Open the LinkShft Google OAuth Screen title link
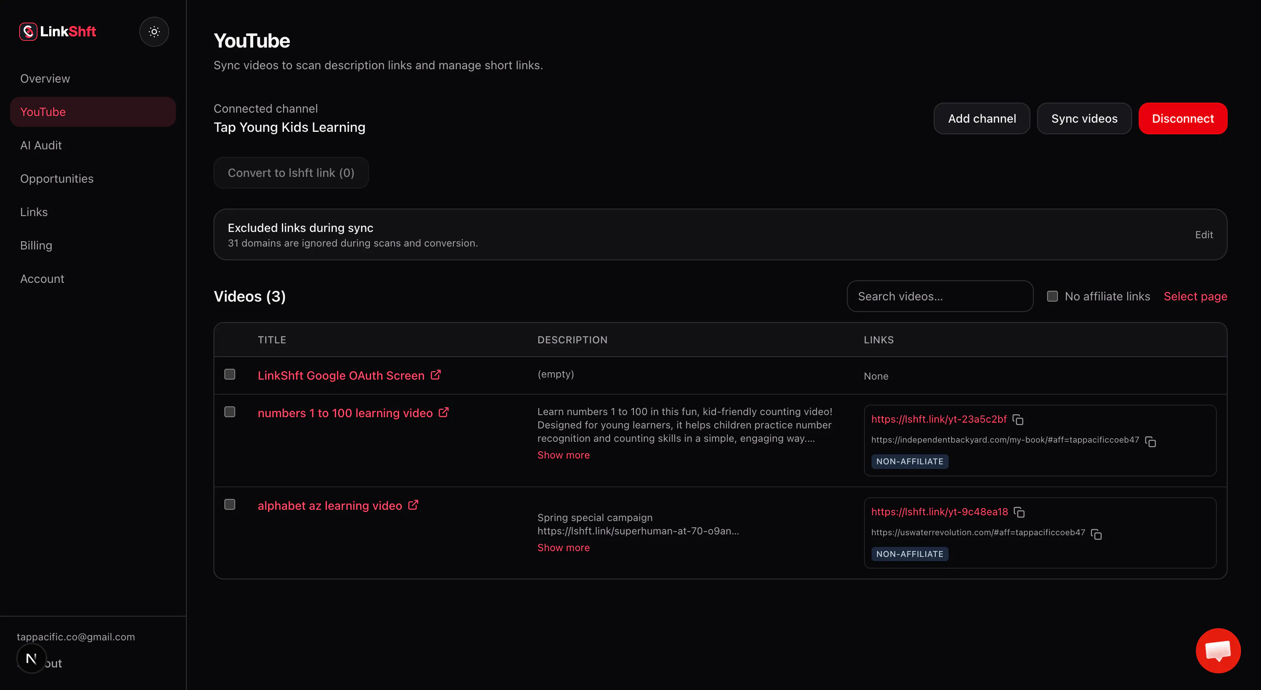1261x690 pixels. 341,375
